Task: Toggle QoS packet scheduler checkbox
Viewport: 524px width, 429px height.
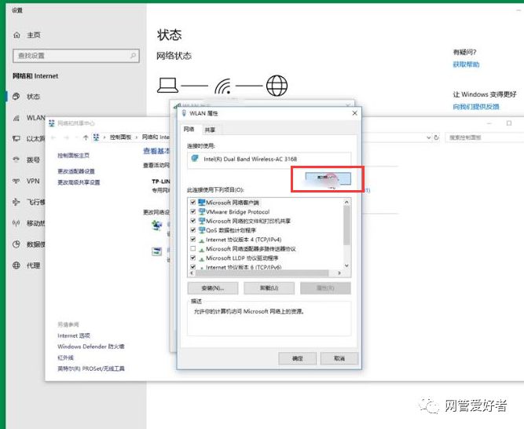Action: [192, 230]
